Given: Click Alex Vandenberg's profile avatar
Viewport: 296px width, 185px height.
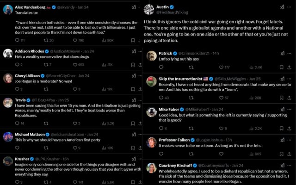Looking at the screenshot, I should click(x=8, y=10).
